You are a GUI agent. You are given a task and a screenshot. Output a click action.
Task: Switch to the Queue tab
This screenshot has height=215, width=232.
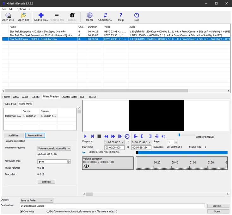tap(93, 97)
